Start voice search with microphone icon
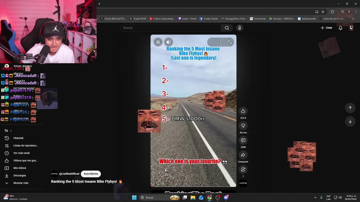 click(240, 28)
